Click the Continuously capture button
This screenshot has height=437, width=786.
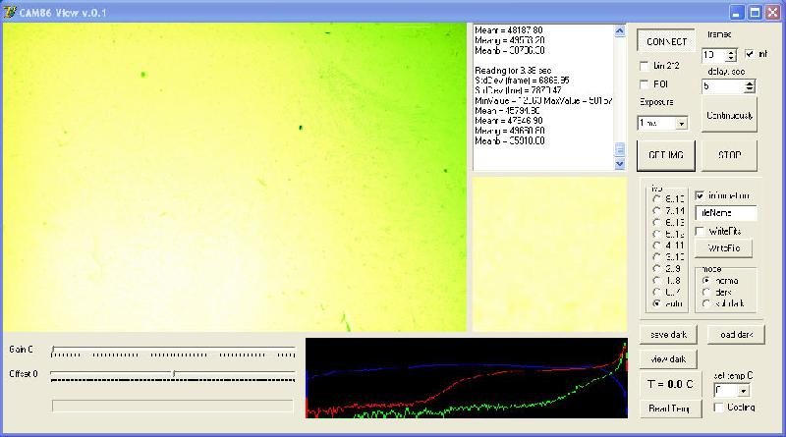[729, 115]
